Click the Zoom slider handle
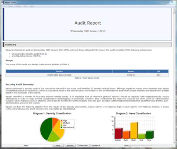 131,146
